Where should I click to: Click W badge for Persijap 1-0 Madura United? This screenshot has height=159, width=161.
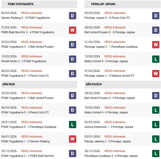click(156, 73)
